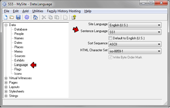This screenshot has width=170, height=108.
Task: Click the New file toolbar icon
Action: [x=6, y=17]
